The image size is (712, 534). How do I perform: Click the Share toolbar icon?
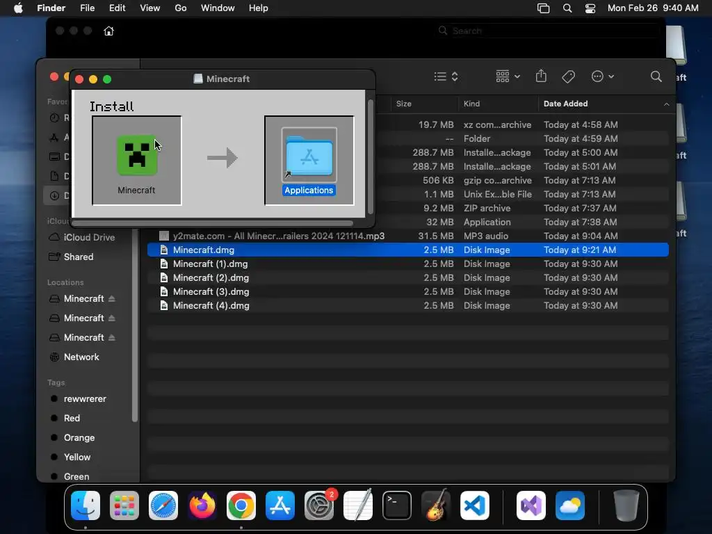pyautogui.click(x=541, y=76)
